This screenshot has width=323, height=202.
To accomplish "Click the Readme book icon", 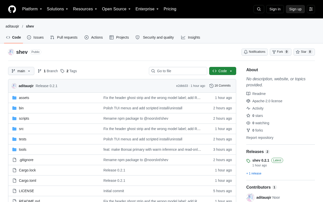I will click(x=248, y=94).
